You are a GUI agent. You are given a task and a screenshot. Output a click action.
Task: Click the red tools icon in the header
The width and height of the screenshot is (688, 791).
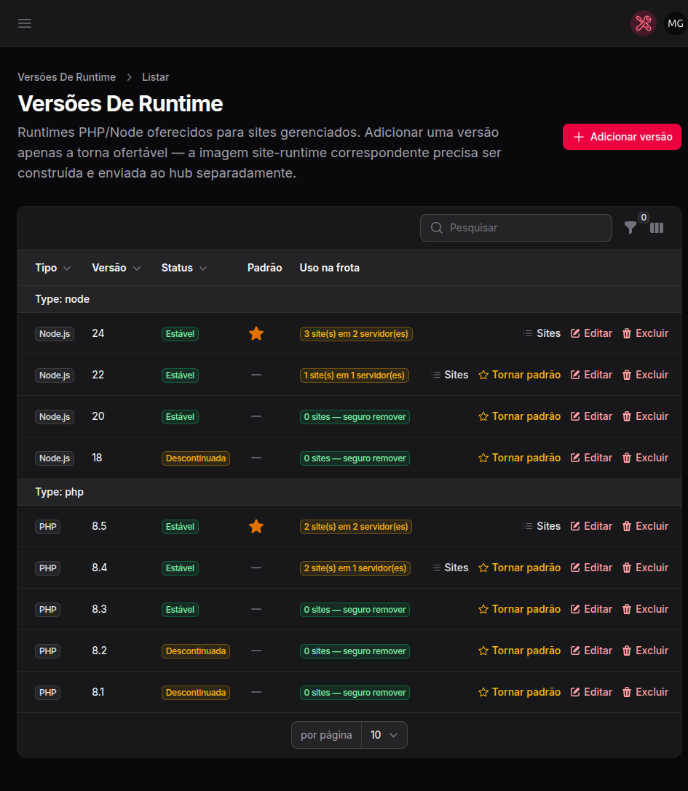click(643, 23)
